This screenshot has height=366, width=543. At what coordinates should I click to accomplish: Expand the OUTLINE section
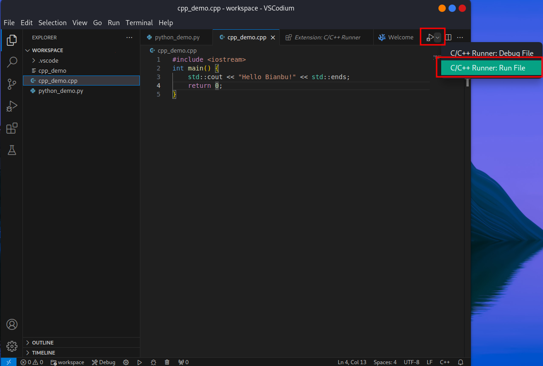click(x=43, y=343)
